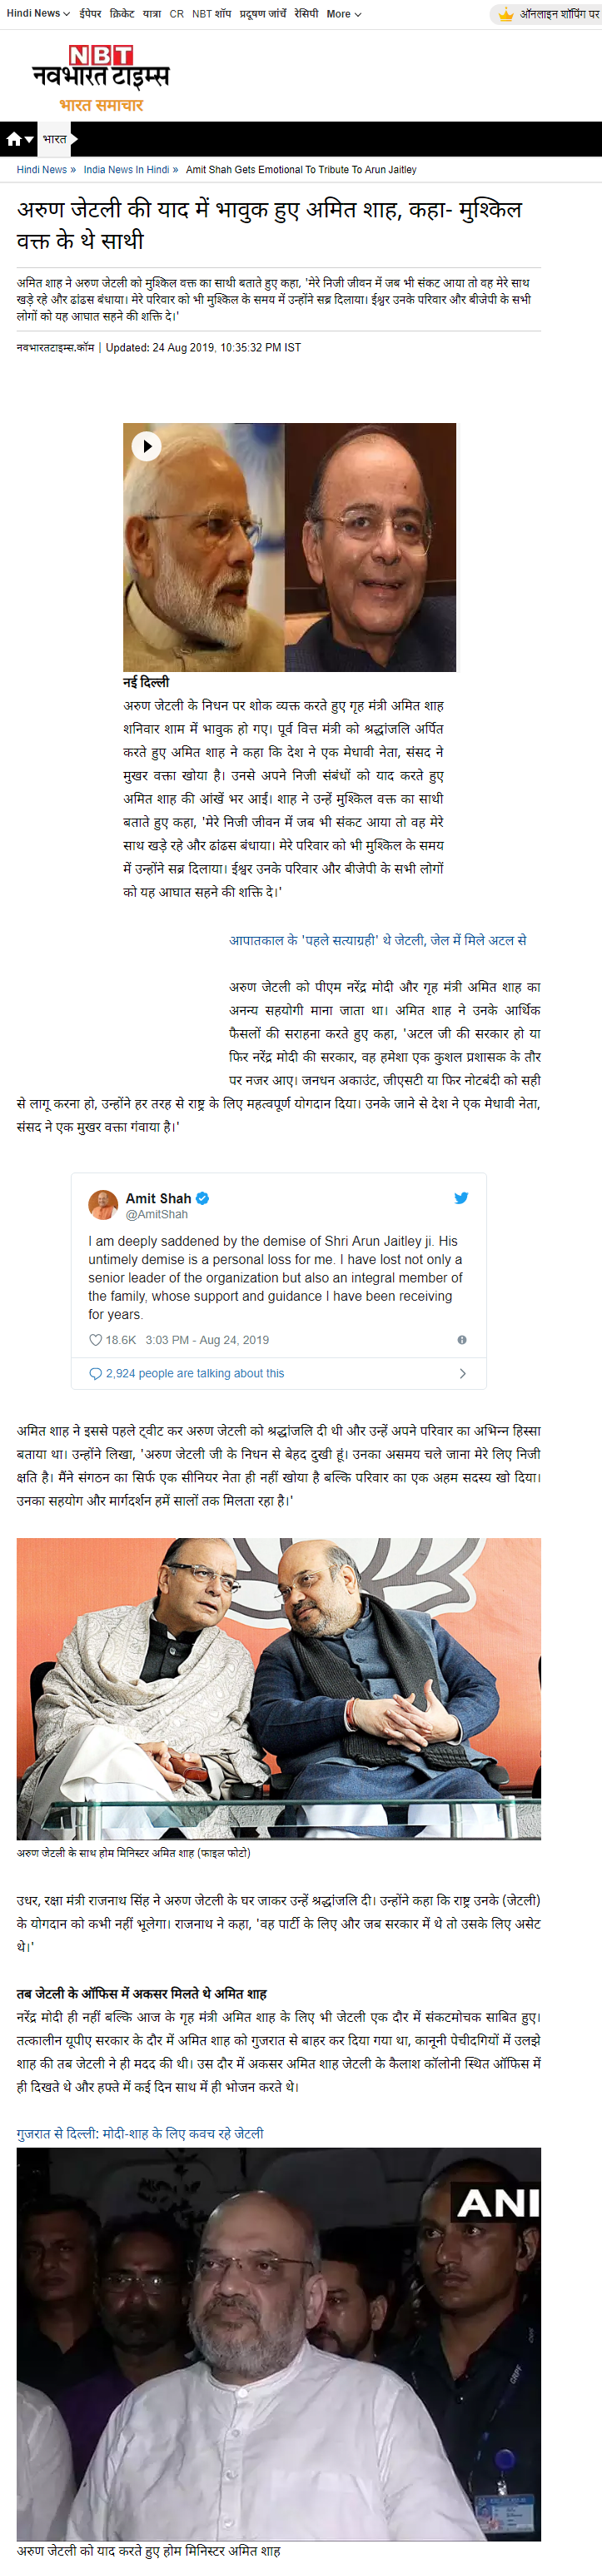This screenshot has width=602, height=2574.
Task: Expand the Hindi News dropdown
Action: pyautogui.click(x=38, y=14)
